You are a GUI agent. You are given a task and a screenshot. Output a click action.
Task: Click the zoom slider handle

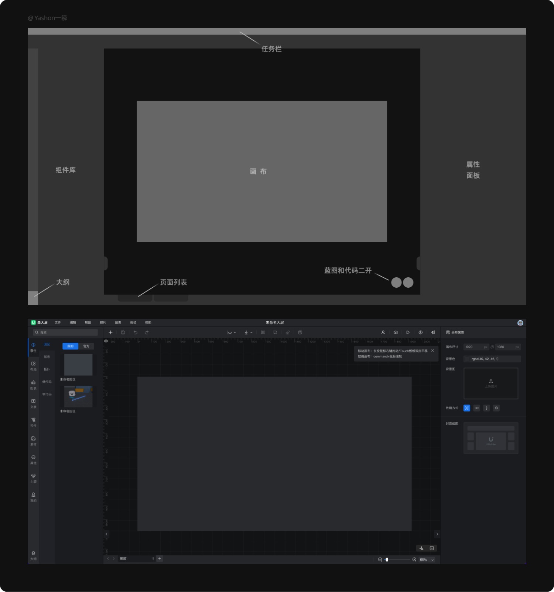387,560
